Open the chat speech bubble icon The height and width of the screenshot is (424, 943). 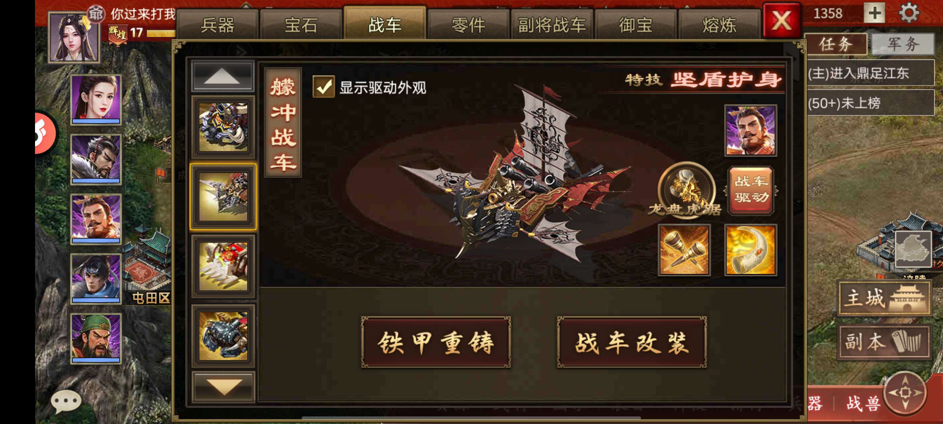(66, 401)
